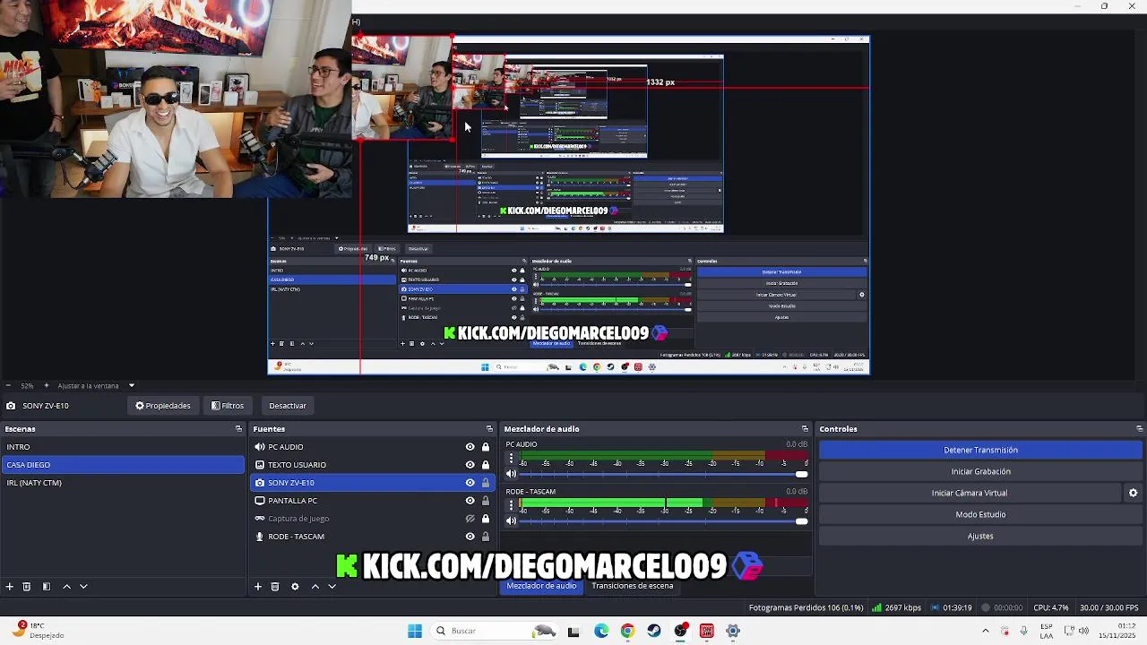
Task: Open Steam from the taskbar
Action: tap(654, 631)
